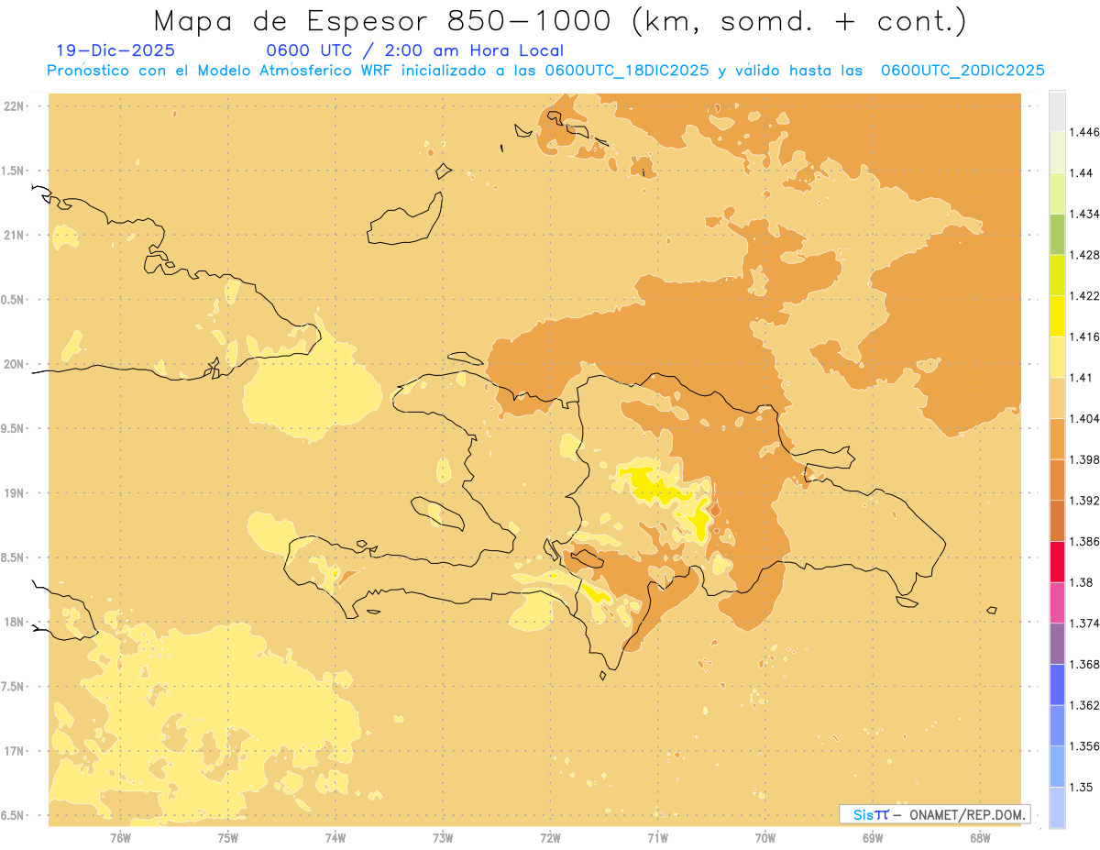1100x850 pixels.
Task: Click the legend value '1.374'
Action: coord(1083,624)
